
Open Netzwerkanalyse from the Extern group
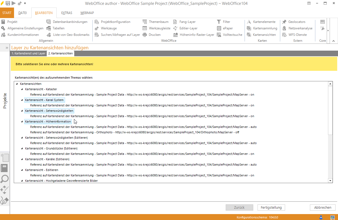click(297, 28)
